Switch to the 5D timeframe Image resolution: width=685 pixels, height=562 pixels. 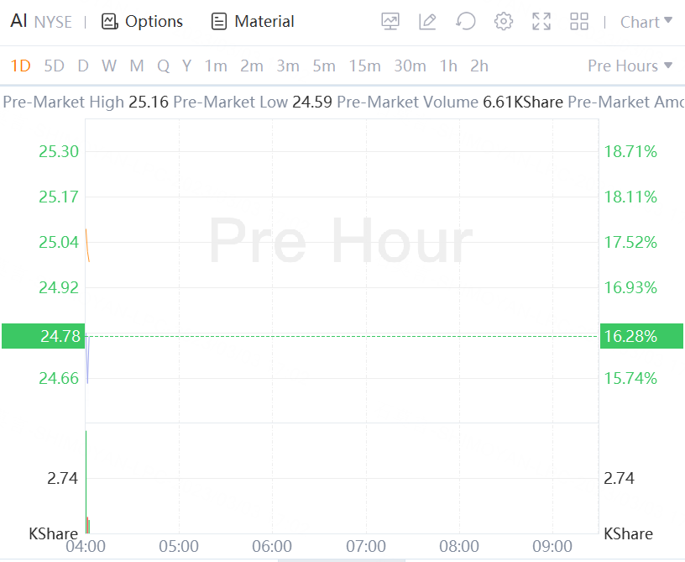[54, 66]
